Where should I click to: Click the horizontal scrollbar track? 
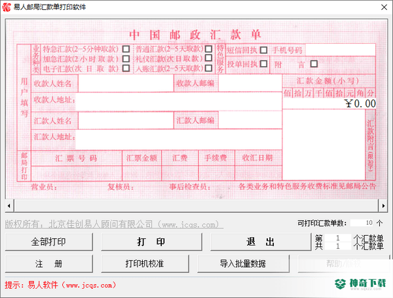[196, 206]
